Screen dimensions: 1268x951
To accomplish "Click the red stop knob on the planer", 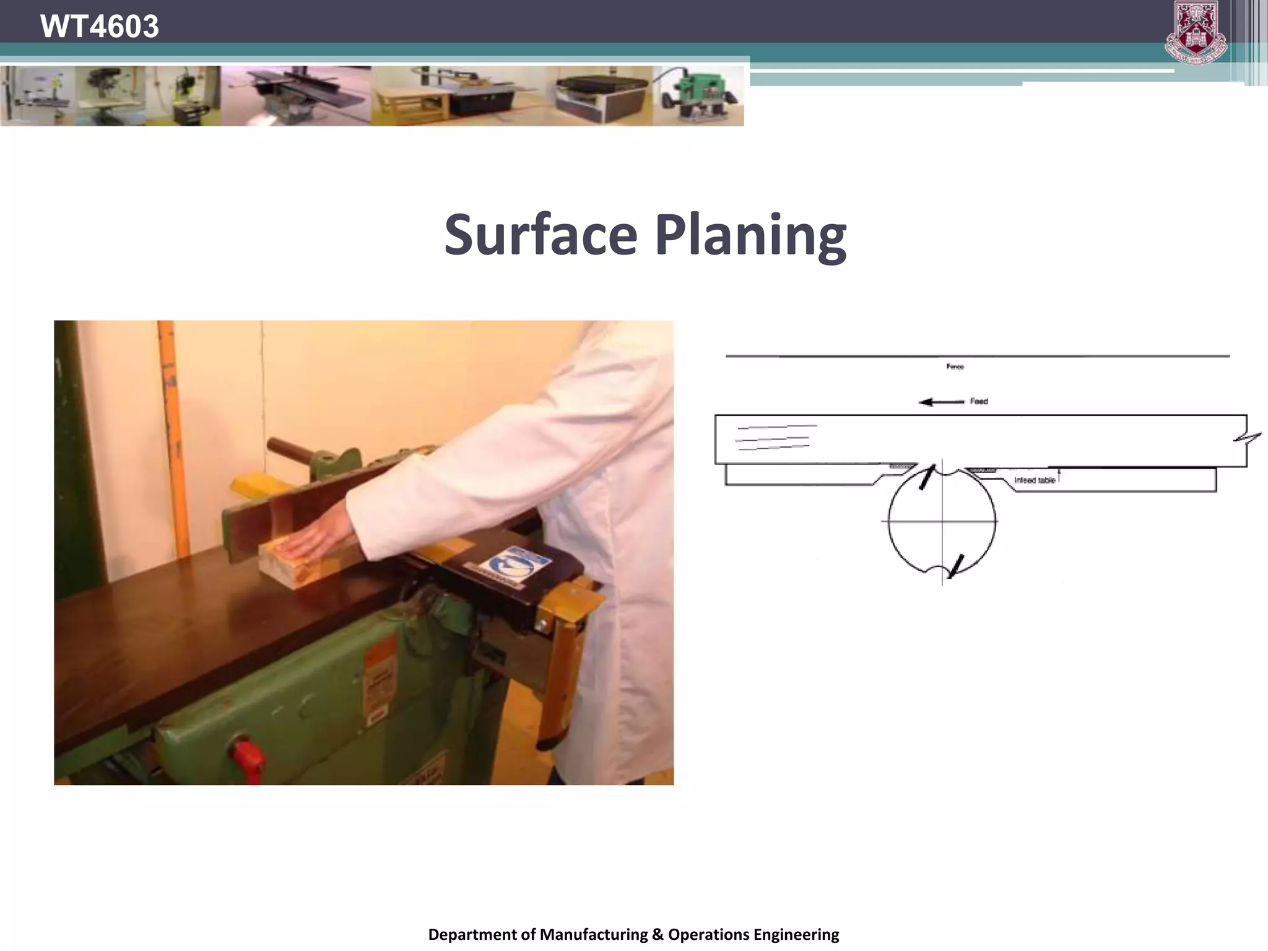I will coord(248,757).
